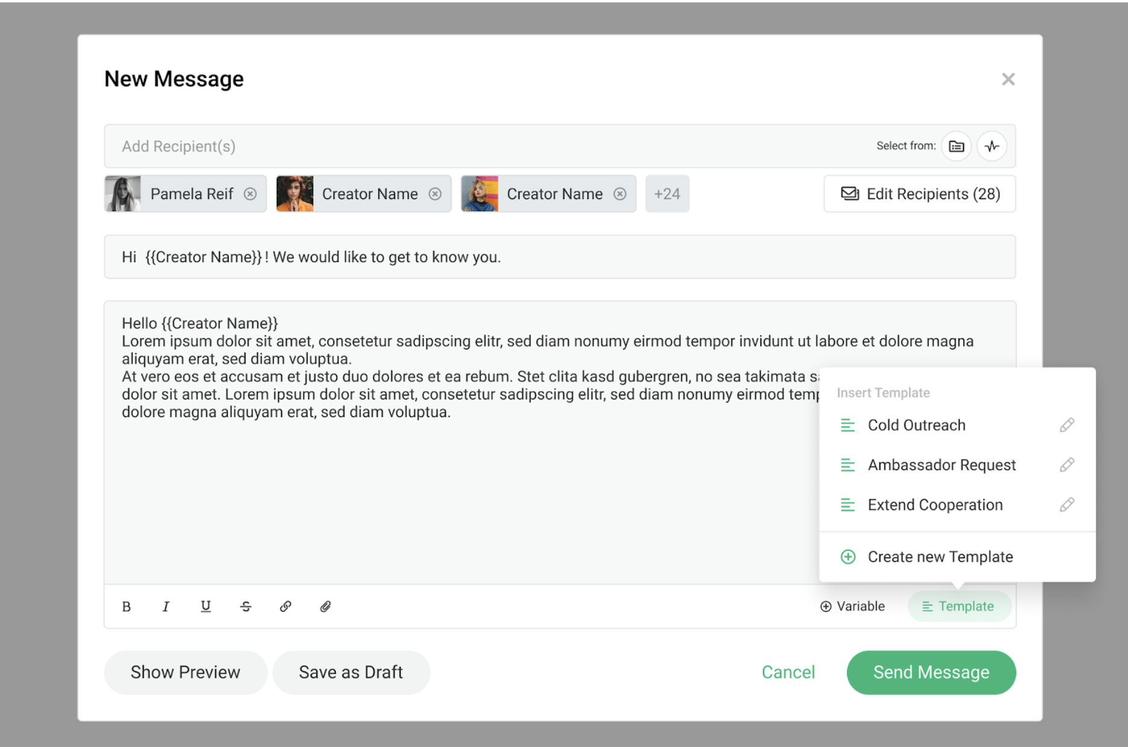Attach a file with the paperclip icon
The image size is (1128, 747).
[325, 606]
